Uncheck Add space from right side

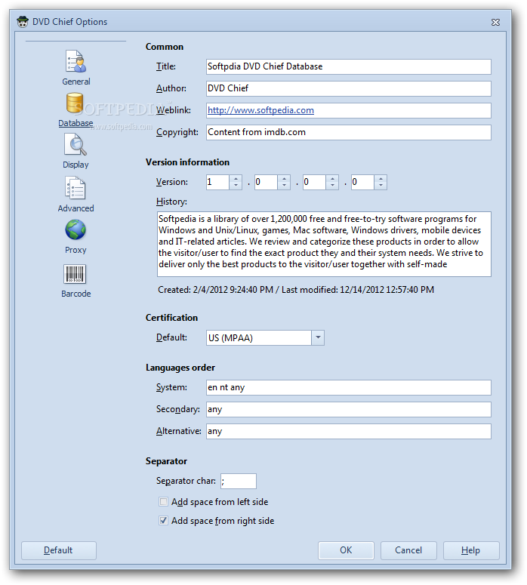164,520
